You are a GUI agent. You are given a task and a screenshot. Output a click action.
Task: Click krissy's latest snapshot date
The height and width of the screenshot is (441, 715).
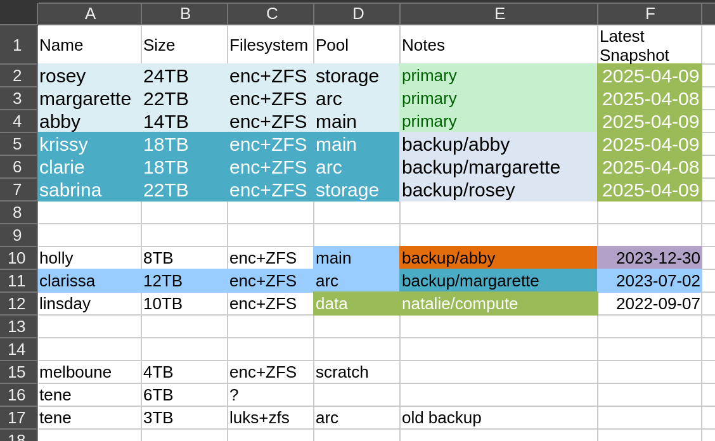pyautogui.click(x=650, y=144)
